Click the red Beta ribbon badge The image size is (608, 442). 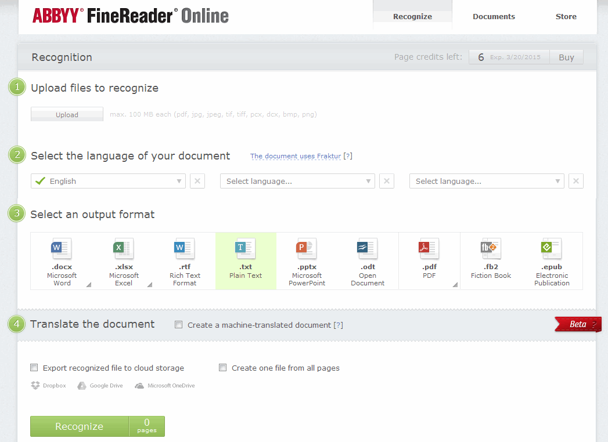578,325
